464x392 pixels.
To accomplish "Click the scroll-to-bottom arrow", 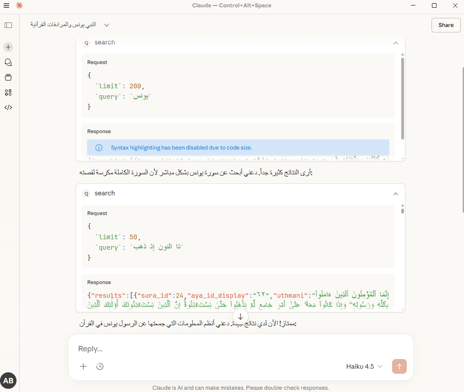I will coord(240,316).
